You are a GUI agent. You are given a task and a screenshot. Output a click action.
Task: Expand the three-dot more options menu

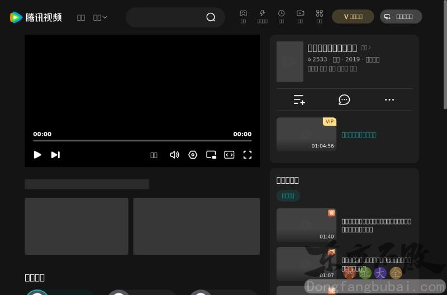click(389, 100)
